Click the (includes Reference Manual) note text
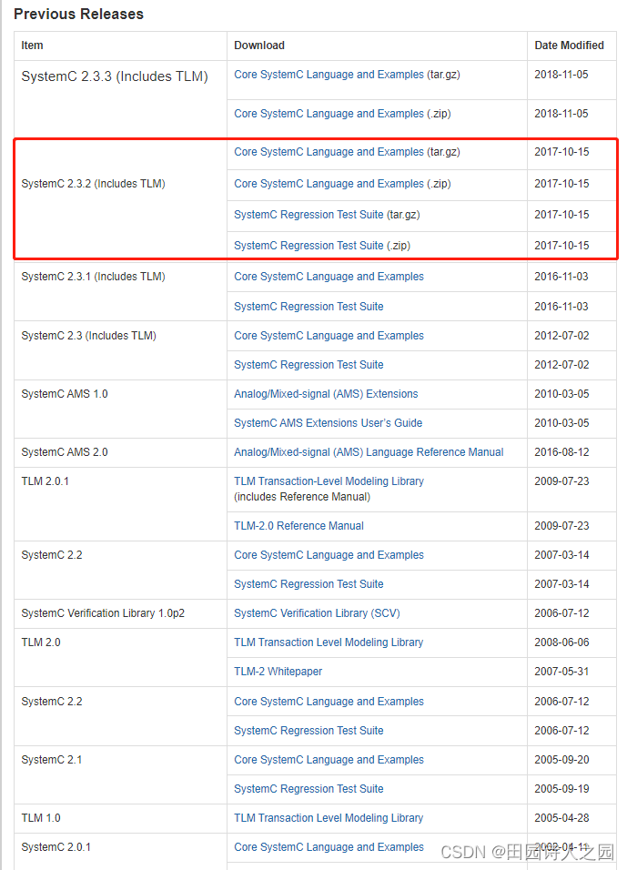The width and height of the screenshot is (627, 870). pyautogui.click(x=302, y=497)
